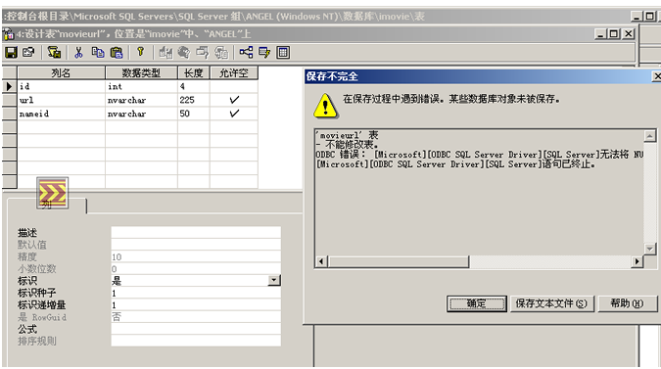Image resolution: width=661 pixels, height=369 pixels.
Task: Click right arrow of horizontal scrollbar
Action: click(x=637, y=261)
